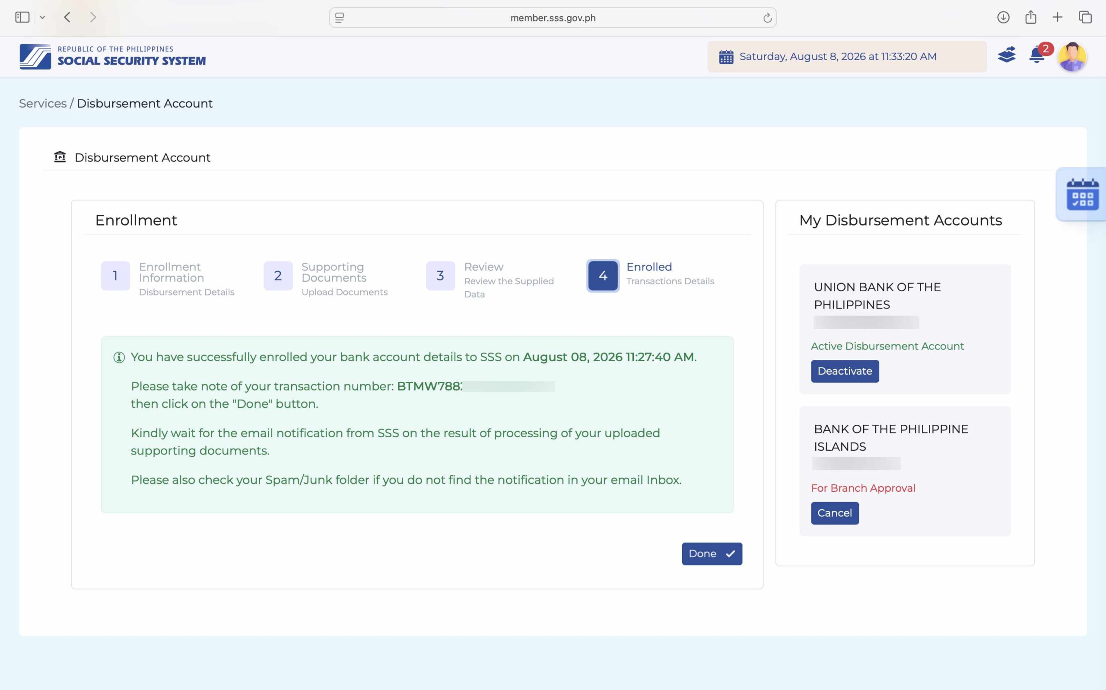Viewport: 1106px width, 690px height.
Task: Go back to the previous page
Action: [67, 17]
